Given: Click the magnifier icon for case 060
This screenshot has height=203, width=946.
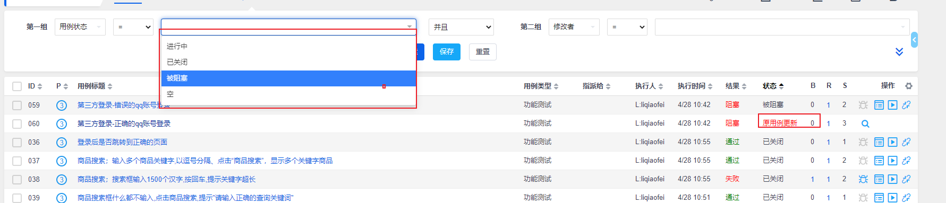Looking at the screenshot, I should [x=865, y=123].
